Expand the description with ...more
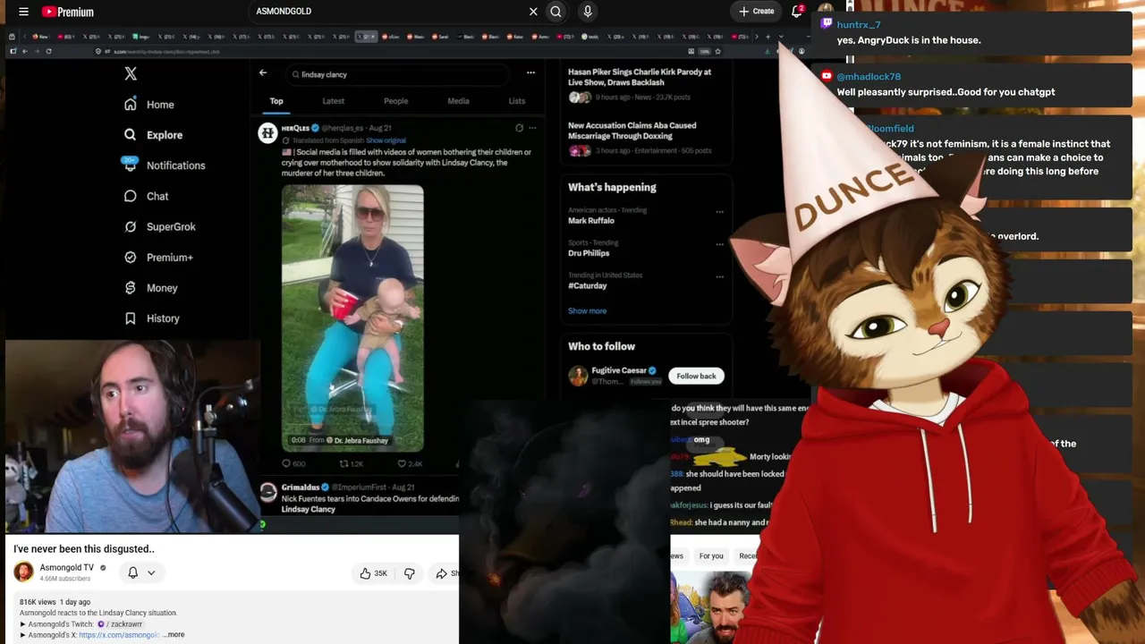The image size is (1145, 644). point(174,635)
